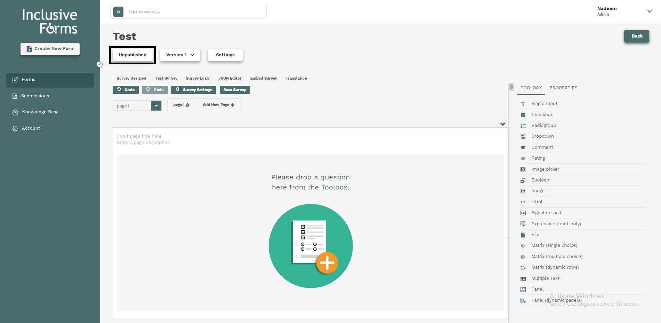Expand the page1 selector dropdown arrow
The width and height of the screenshot is (661, 323).
click(x=156, y=106)
